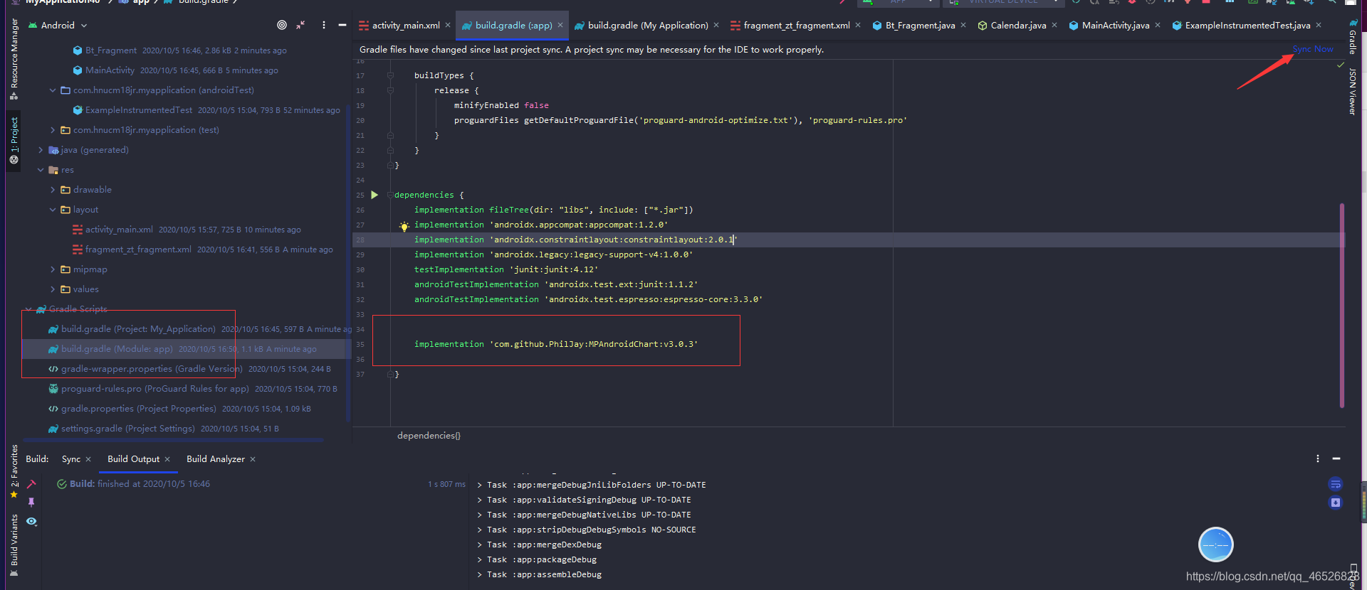Close the Build Analyzer tab
The height and width of the screenshot is (590, 1367).
[x=253, y=459]
